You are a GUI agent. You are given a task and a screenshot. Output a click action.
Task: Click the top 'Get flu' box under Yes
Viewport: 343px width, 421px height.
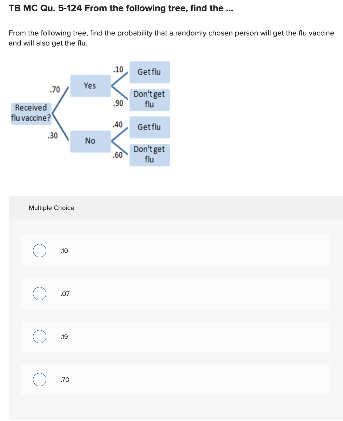pos(149,72)
